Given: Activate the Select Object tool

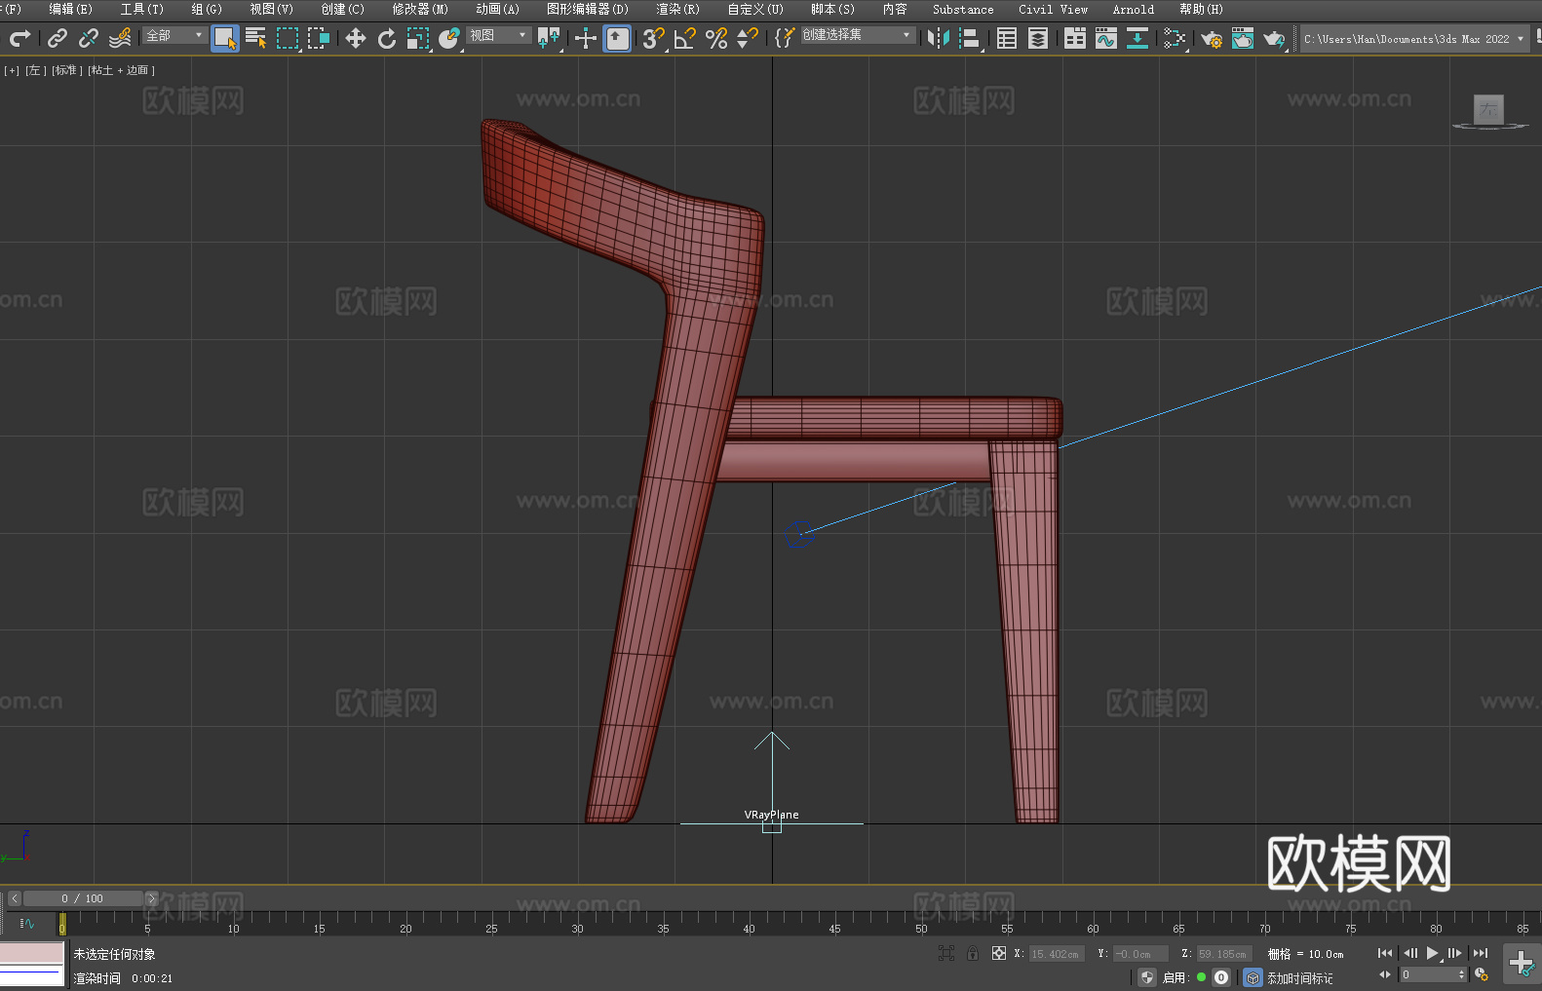Looking at the screenshot, I should coord(225,38).
